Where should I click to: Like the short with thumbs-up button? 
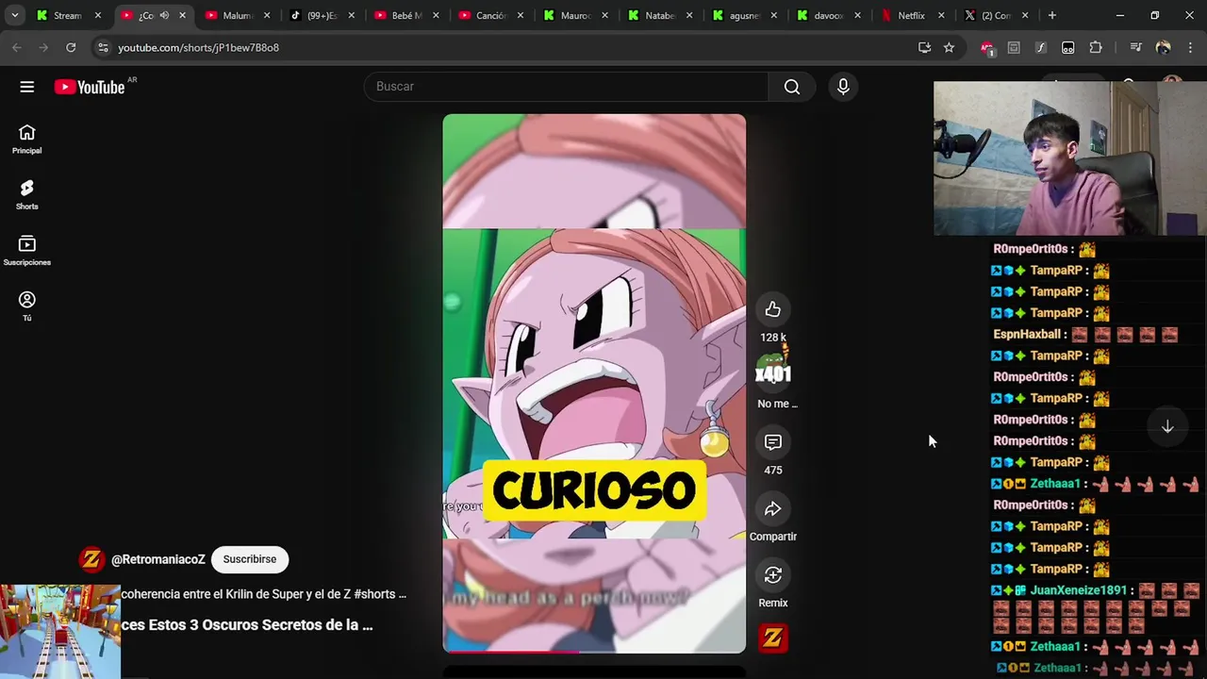[772, 309]
